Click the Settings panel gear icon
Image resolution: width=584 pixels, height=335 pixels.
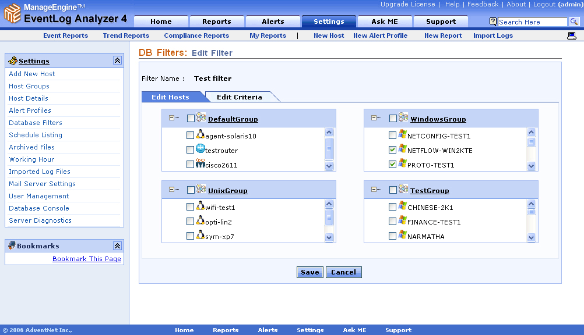click(x=13, y=60)
